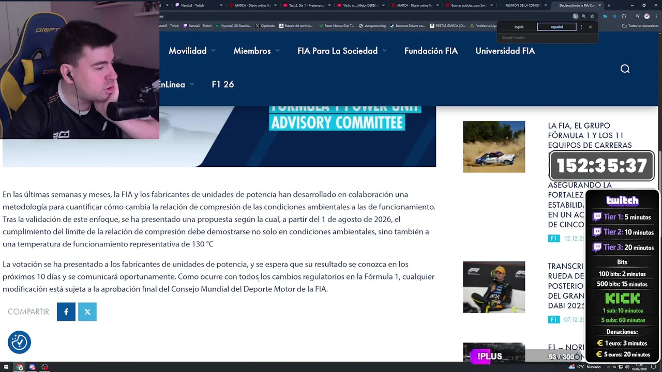The image size is (662, 372).
Task: Expand FIA Para La Sociedad chevron
Action: point(384,51)
